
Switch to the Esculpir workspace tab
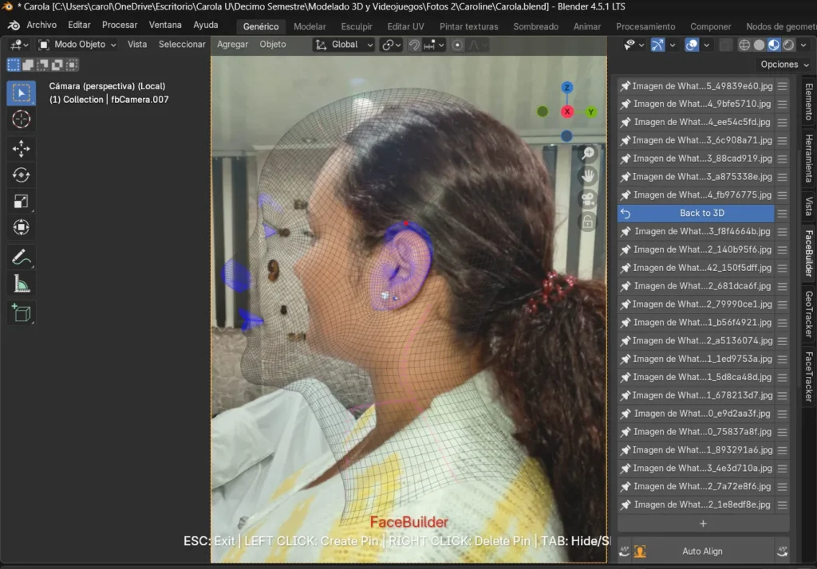click(357, 26)
